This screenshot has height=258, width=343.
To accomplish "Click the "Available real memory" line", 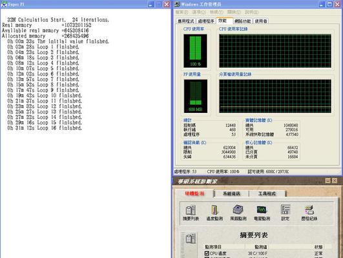I will coord(45,30).
